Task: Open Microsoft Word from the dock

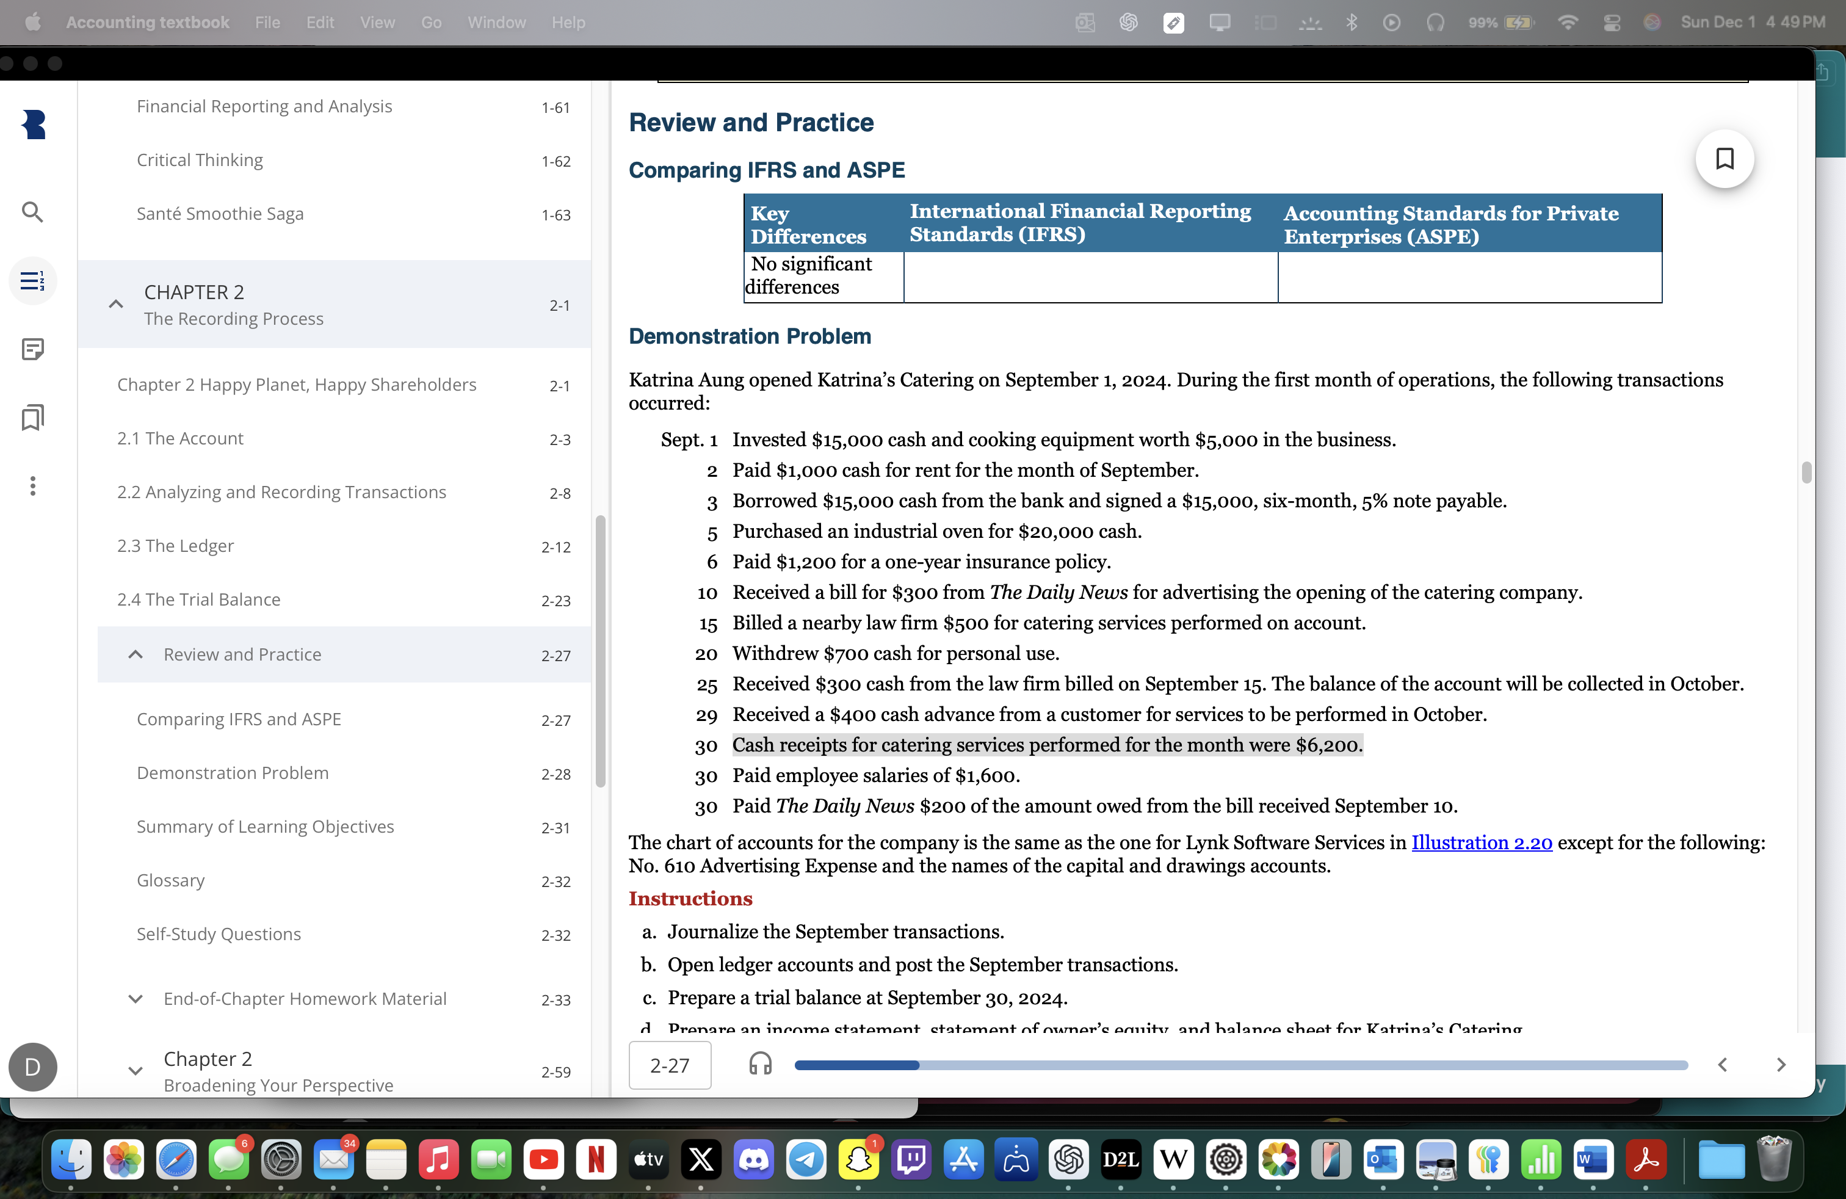Action: pos(1593,1160)
